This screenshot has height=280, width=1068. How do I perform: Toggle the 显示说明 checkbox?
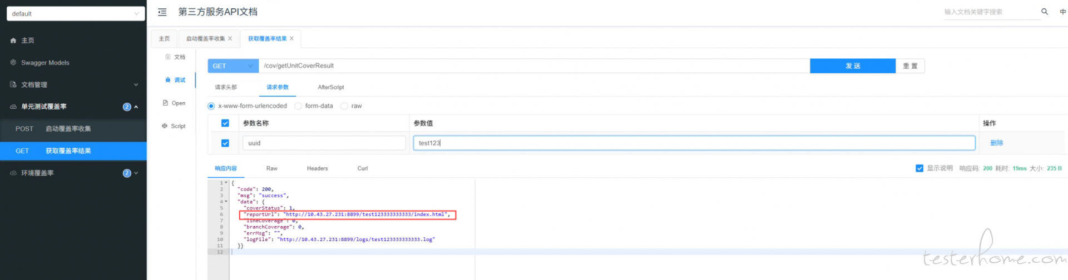tap(919, 168)
